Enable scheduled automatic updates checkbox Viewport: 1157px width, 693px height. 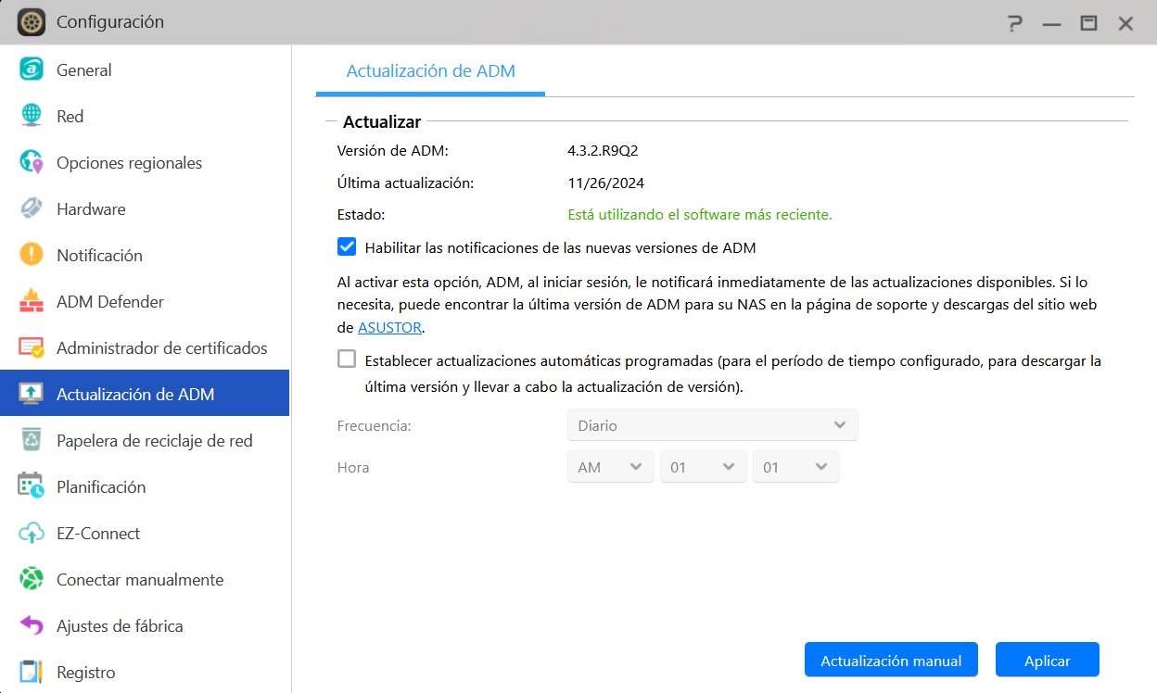point(347,359)
